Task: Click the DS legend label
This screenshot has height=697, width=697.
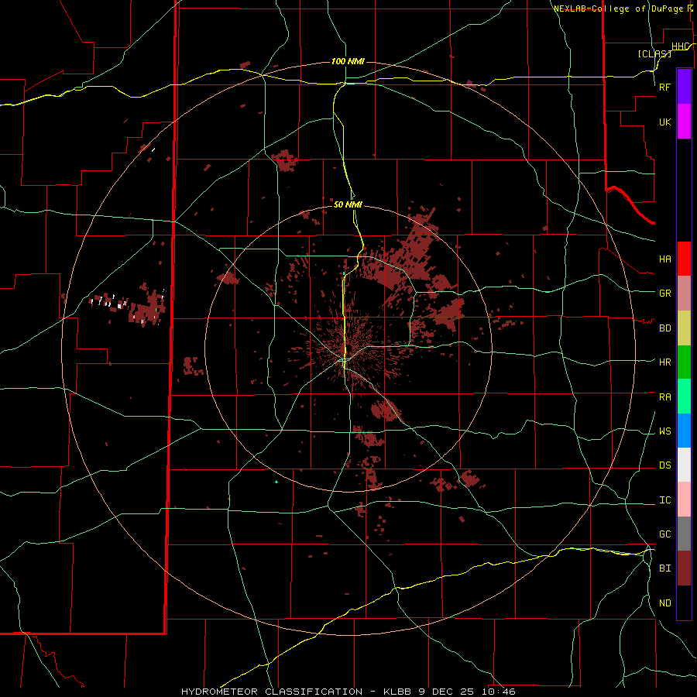Action: coord(664,465)
